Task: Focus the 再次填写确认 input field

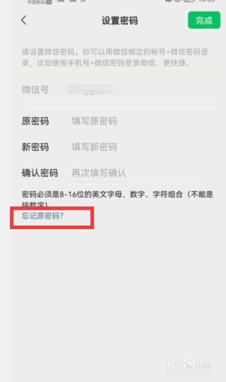Action: (143, 173)
